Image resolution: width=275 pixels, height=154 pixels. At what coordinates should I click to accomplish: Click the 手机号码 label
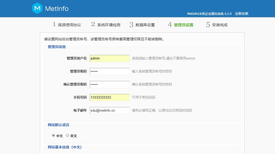pyautogui.click(x=80, y=97)
